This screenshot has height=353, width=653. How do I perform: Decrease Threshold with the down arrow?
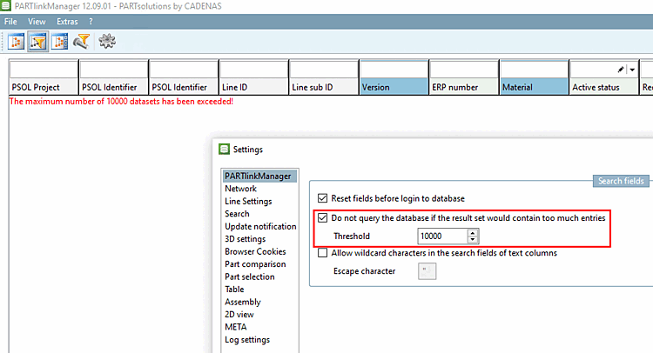(x=472, y=239)
